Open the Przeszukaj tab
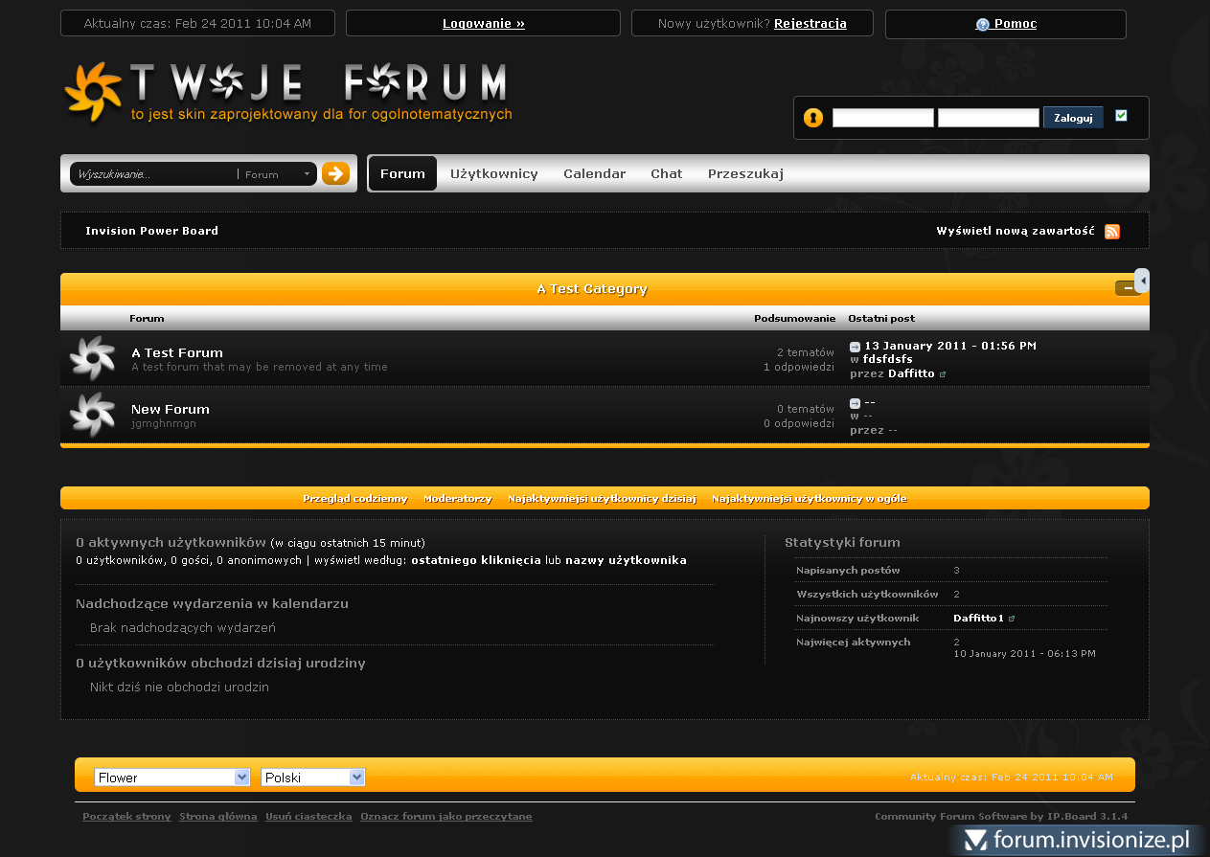 tap(745, 173)
